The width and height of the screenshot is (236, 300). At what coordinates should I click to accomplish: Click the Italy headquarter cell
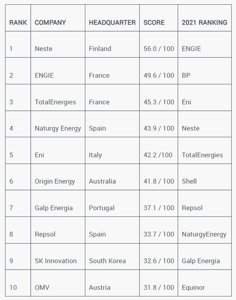tap(95, 155)
